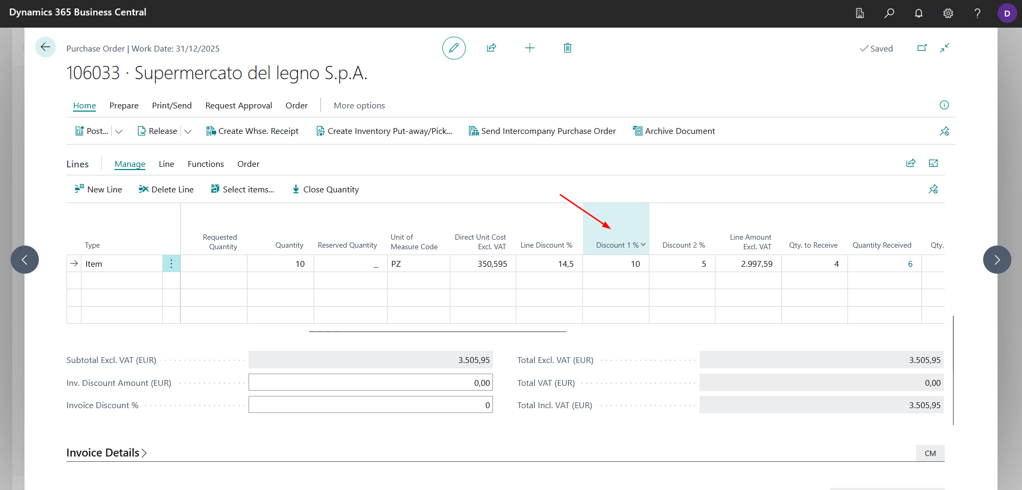The height and width of the screenshot is (490, 1022).
Task: Click Send Intercompany Purchase Order
Action: [542, 131]
